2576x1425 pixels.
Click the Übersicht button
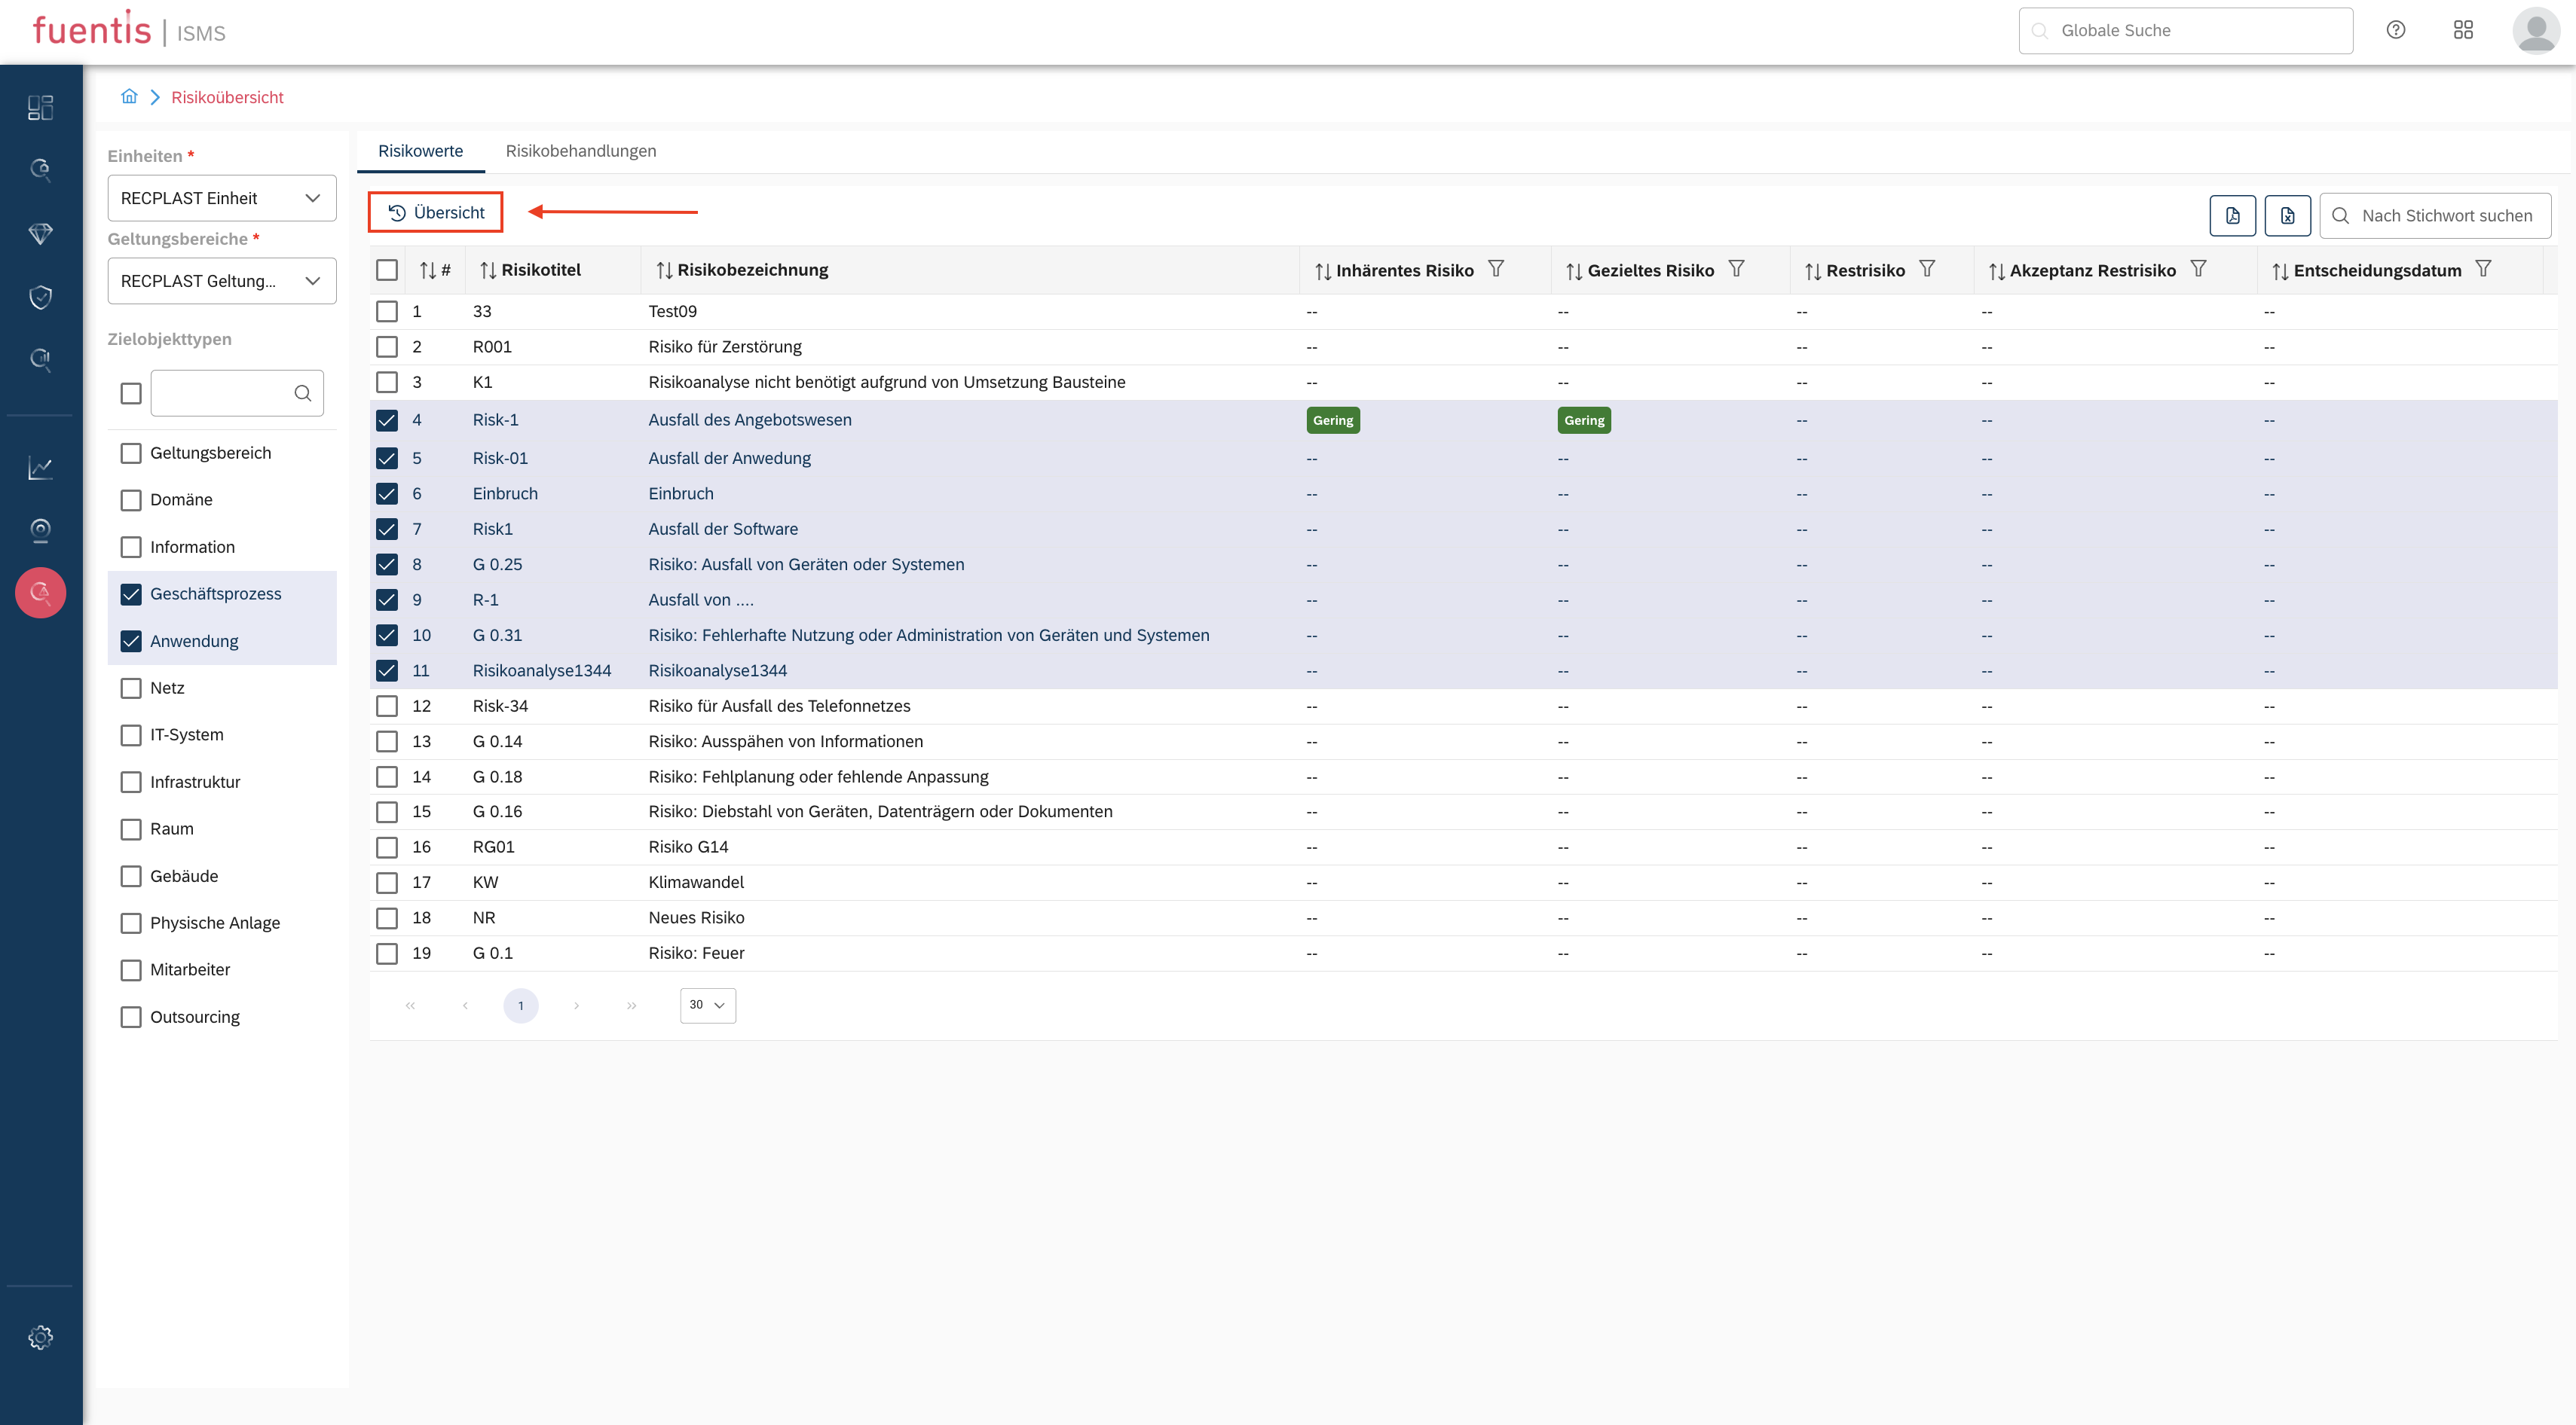click(x=436, y=213)
